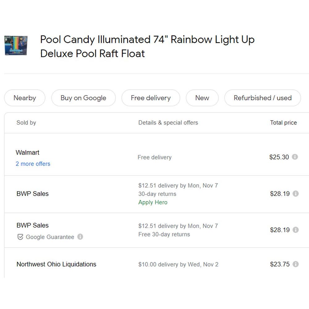309x309 pixels.
Task: Expand Walmart's 2 more offers
Action: [33, 164]
